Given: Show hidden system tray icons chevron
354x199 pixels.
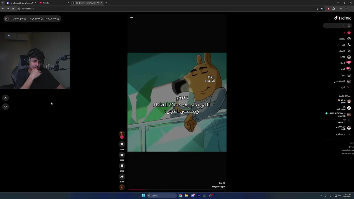Looking at the screenshot, I should pos(321,196).
